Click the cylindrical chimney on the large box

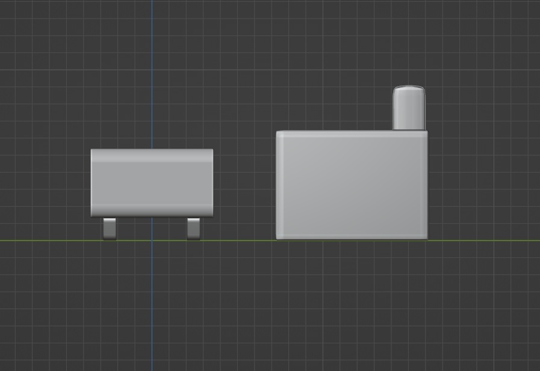(x=409, y=111)
